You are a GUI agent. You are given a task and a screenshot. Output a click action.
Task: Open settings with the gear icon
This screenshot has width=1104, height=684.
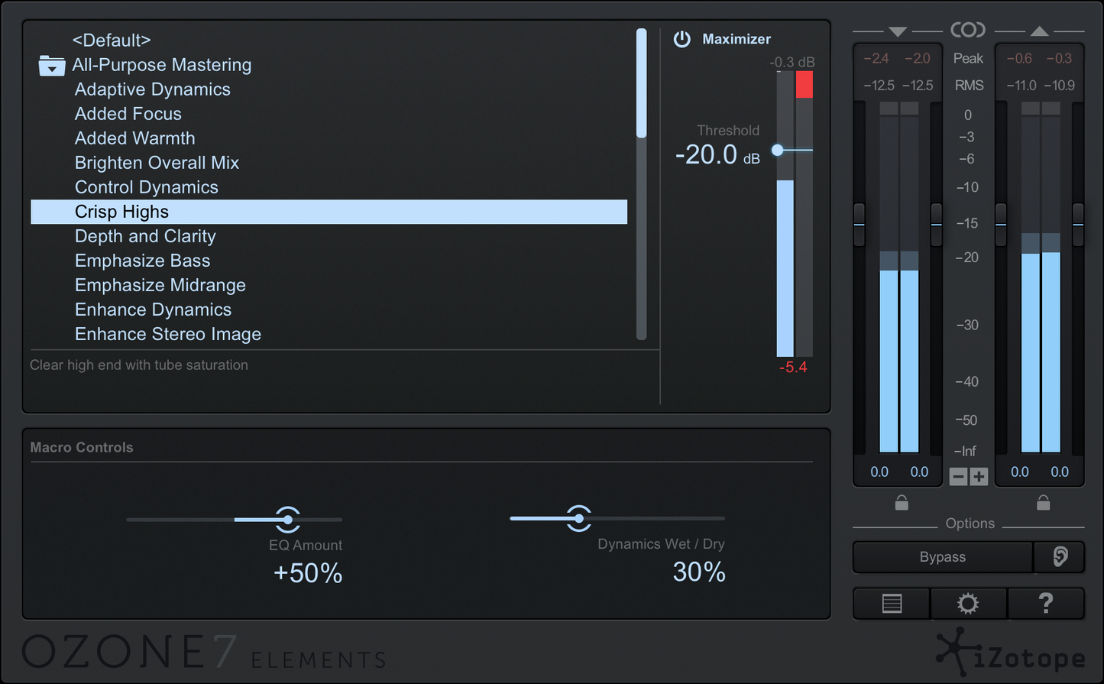pos(968,604)
